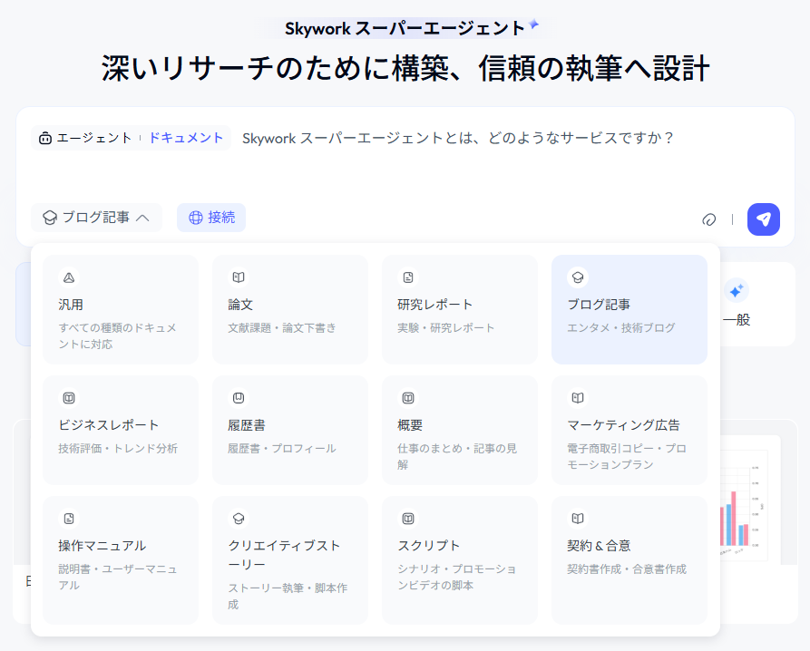The width and height of the screenshot is (810, 651).
Task: Click text 実験・研究レポート
Action: point(445,328)
